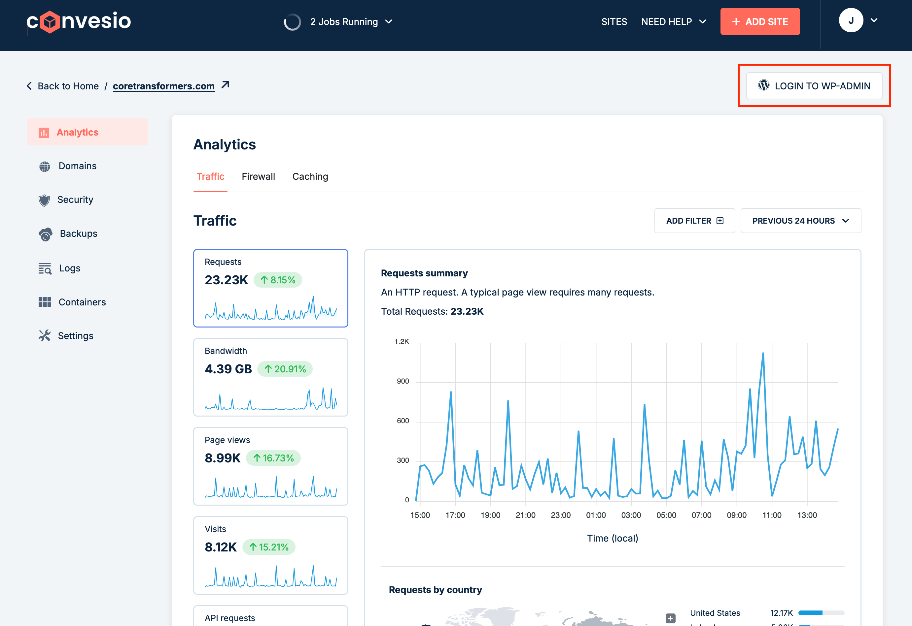Click the Add Site button
Image resolution: width=912 pixels, height=626 pixels.
(x=760, y=21)
